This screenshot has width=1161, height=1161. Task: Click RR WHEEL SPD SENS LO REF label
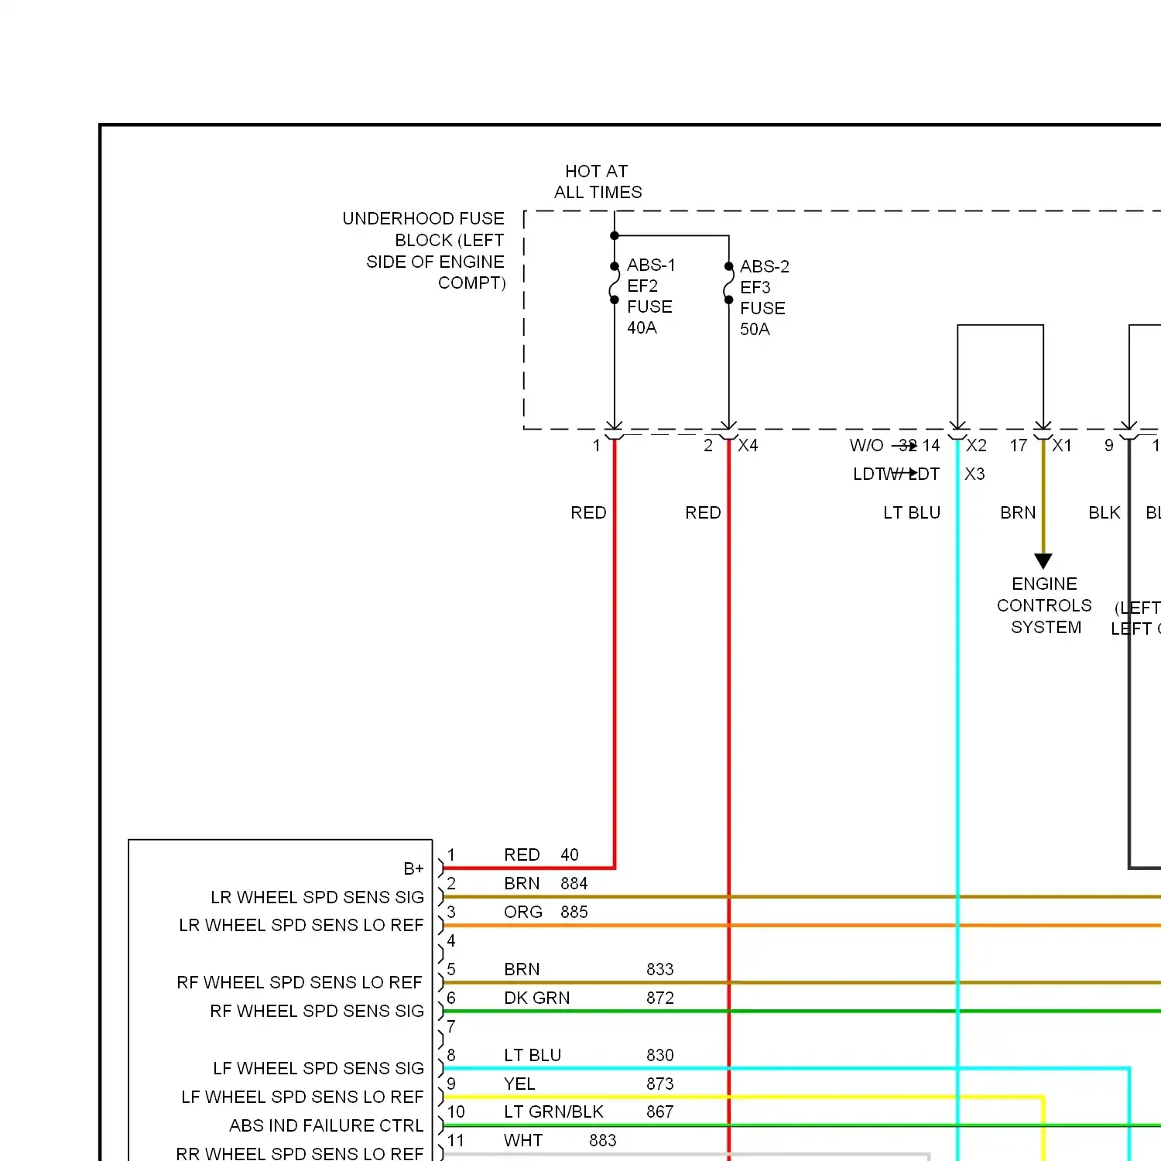click(x=300, y=1154)
